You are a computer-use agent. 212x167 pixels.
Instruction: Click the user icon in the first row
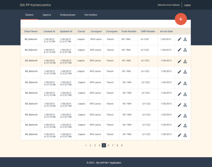tap(185, 40)
